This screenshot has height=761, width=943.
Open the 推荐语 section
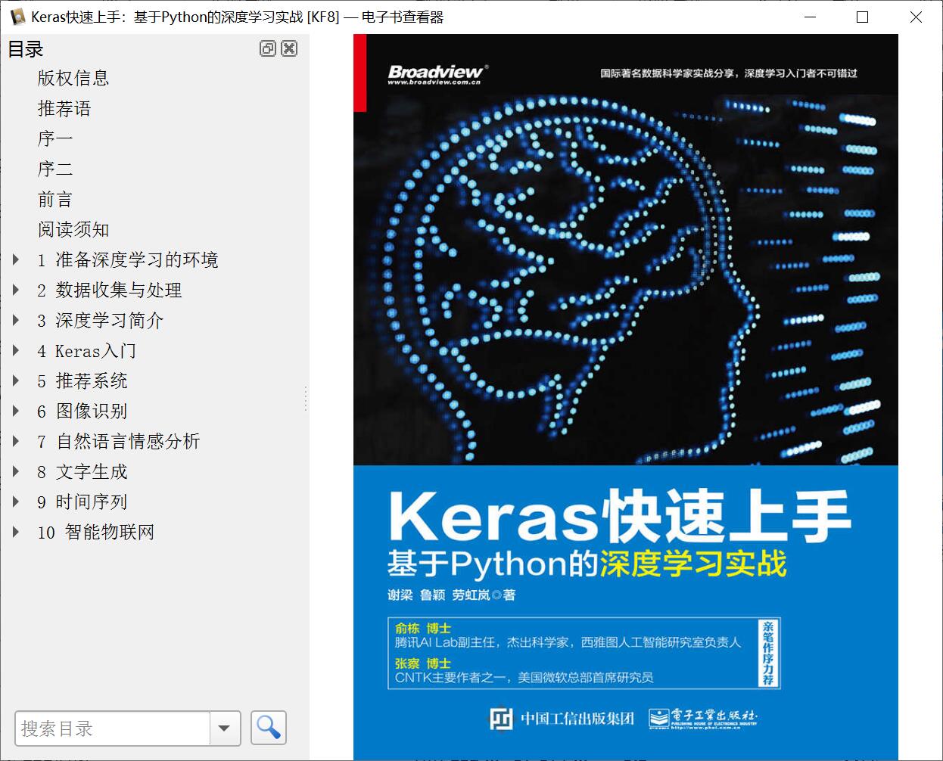click(x=63, y=108)
